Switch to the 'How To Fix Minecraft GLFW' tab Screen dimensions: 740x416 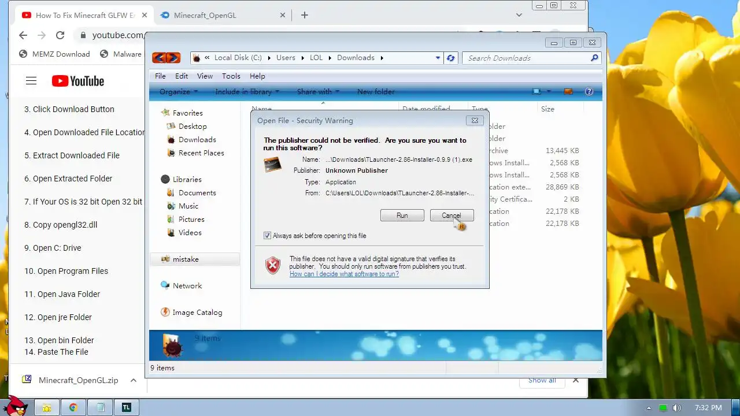[84, 15]
